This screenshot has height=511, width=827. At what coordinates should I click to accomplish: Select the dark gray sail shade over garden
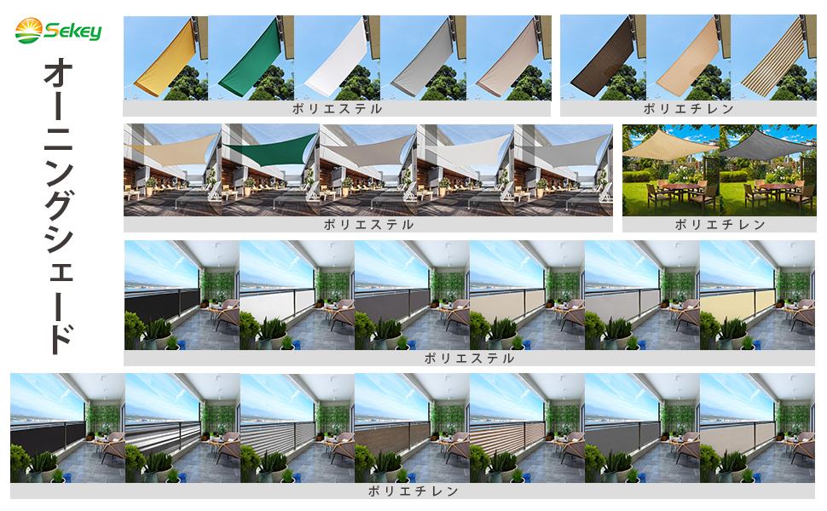click(768, 170)
